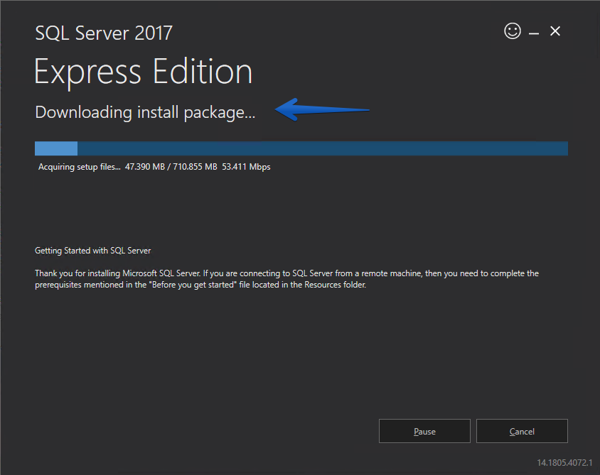This screenshot has height=475, width=600.
Task: Click the version number 14.1805.4072.1
Action: pos(564,463)
